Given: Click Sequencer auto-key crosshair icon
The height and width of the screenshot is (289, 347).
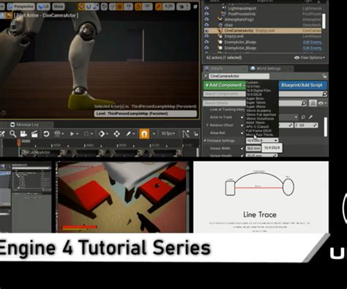Looking at the screenshot, I should 116,134.
